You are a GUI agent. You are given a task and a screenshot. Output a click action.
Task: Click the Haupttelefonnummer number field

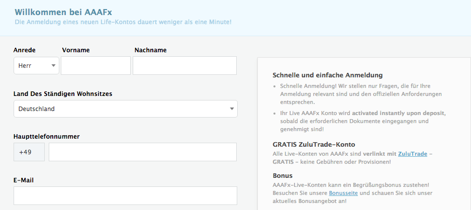pos(143,152)
